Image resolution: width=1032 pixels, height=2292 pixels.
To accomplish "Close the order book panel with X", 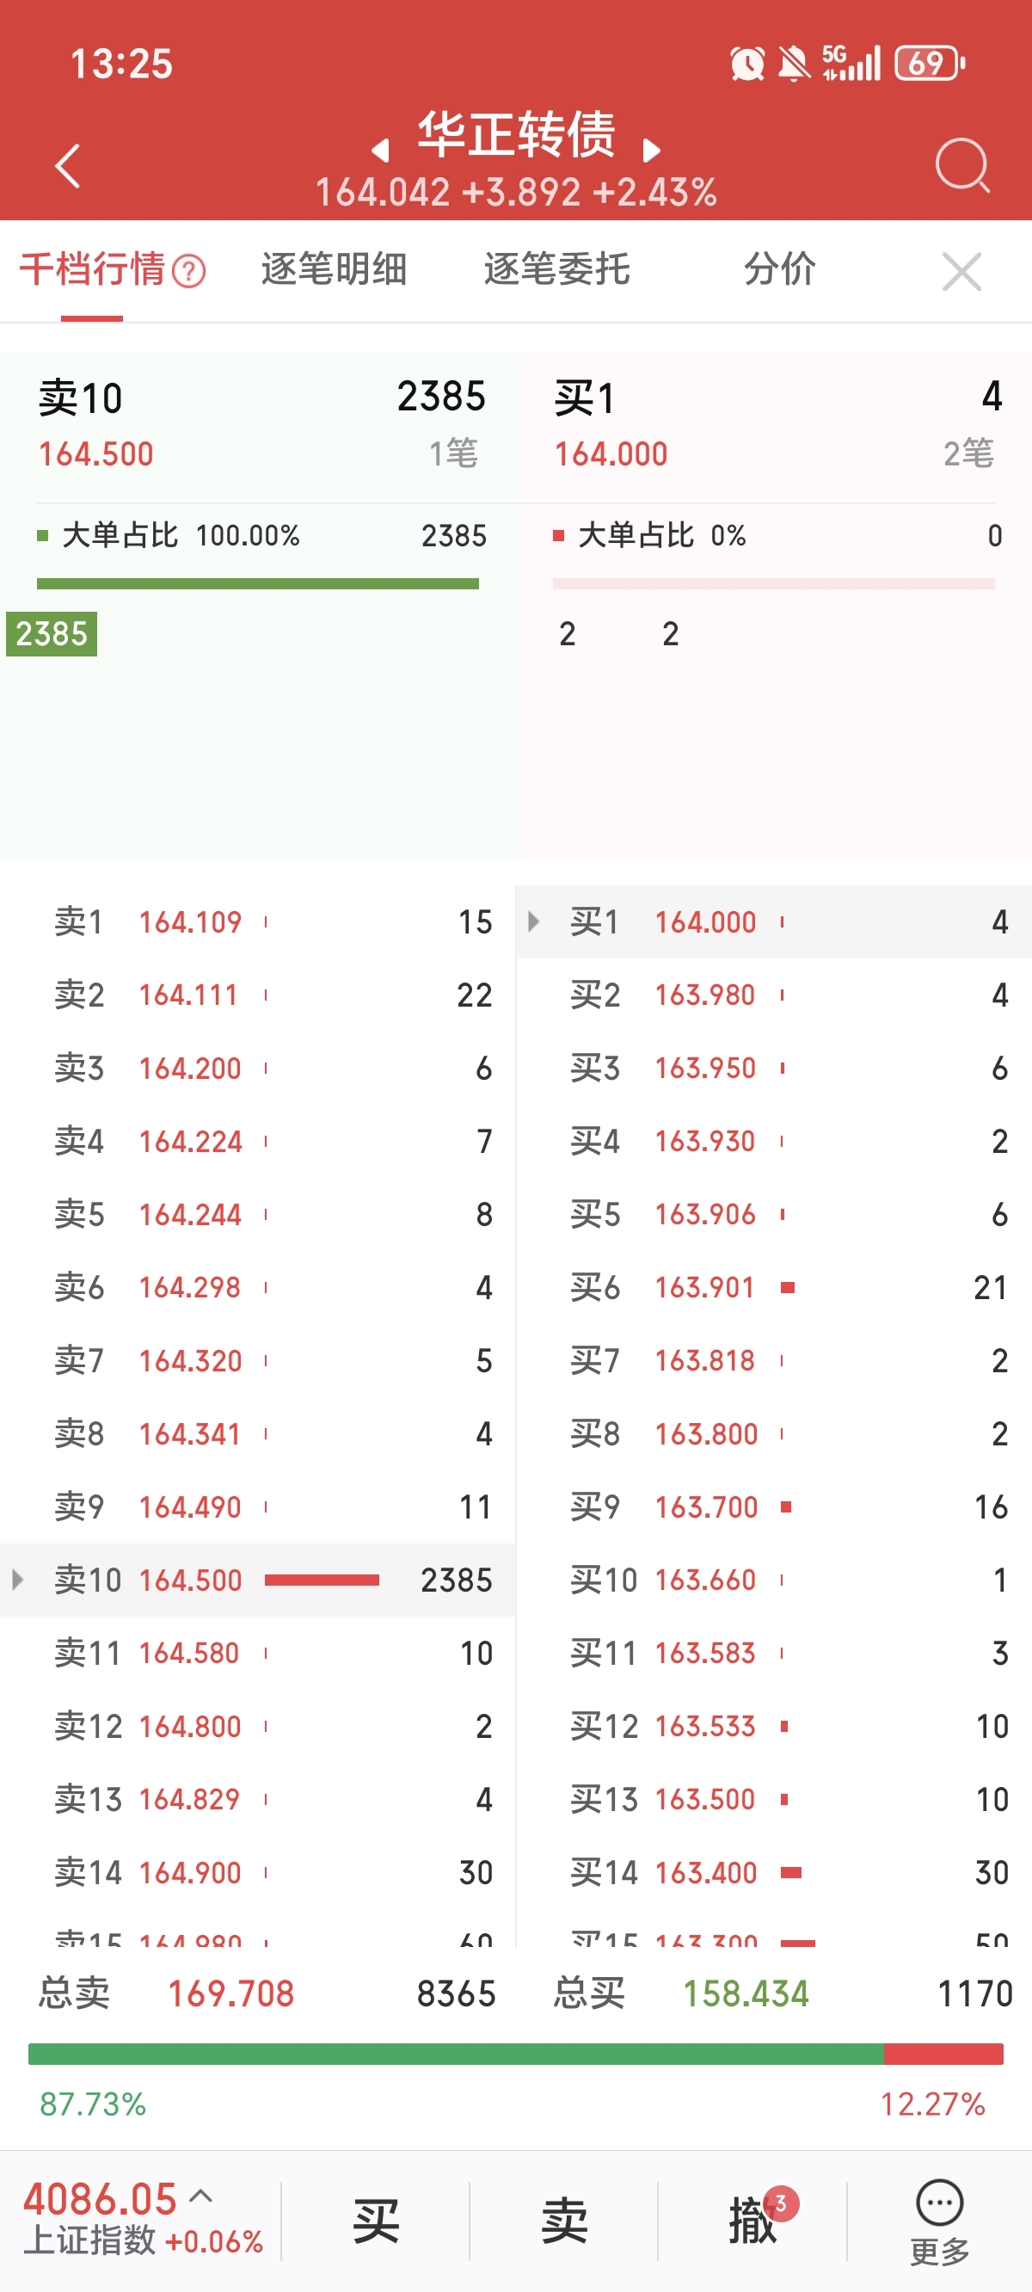I will click(x=961, y=271).
